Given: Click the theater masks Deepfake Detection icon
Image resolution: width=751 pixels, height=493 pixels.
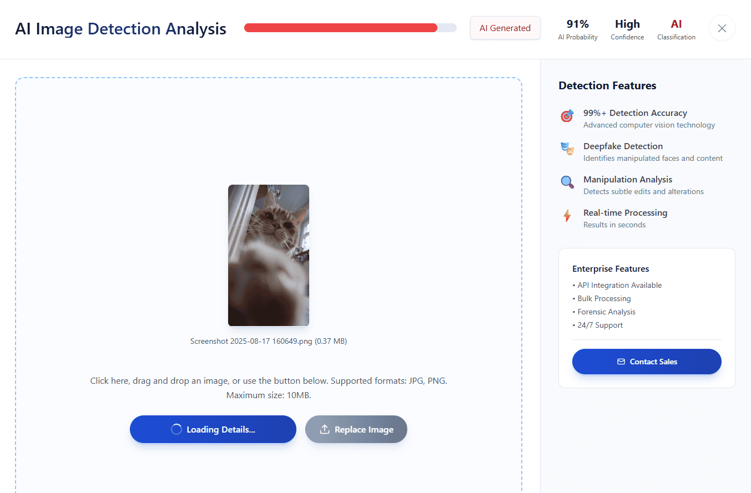Looking at the screenshot, I should click(x=567, y=149).
